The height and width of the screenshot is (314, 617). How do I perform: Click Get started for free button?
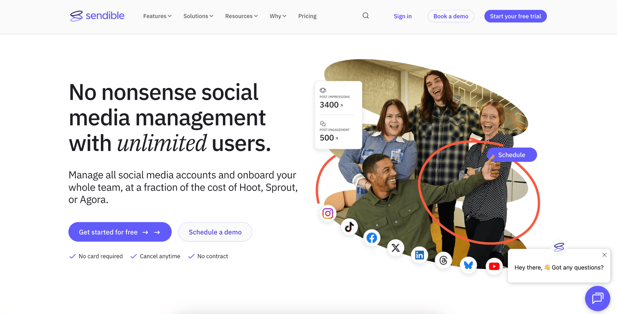click(120, 232)
